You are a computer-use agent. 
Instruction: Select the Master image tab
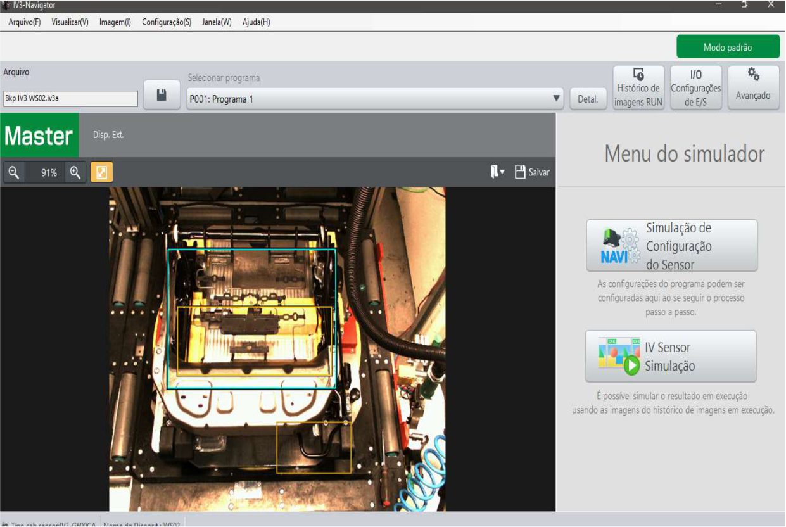[39, 136]
